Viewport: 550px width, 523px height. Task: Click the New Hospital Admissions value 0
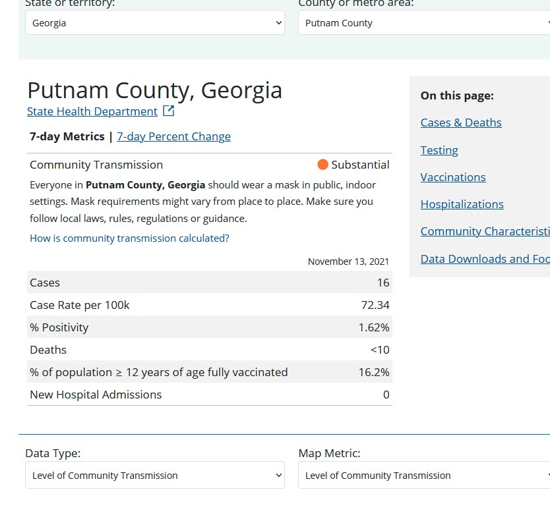point(386,395)
